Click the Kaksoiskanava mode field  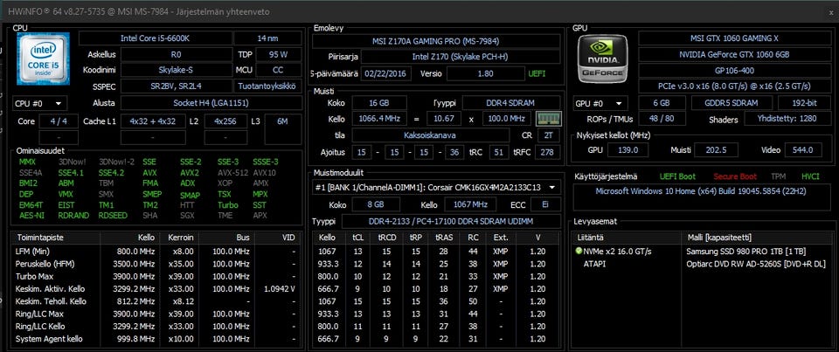[x=431, y=135]
